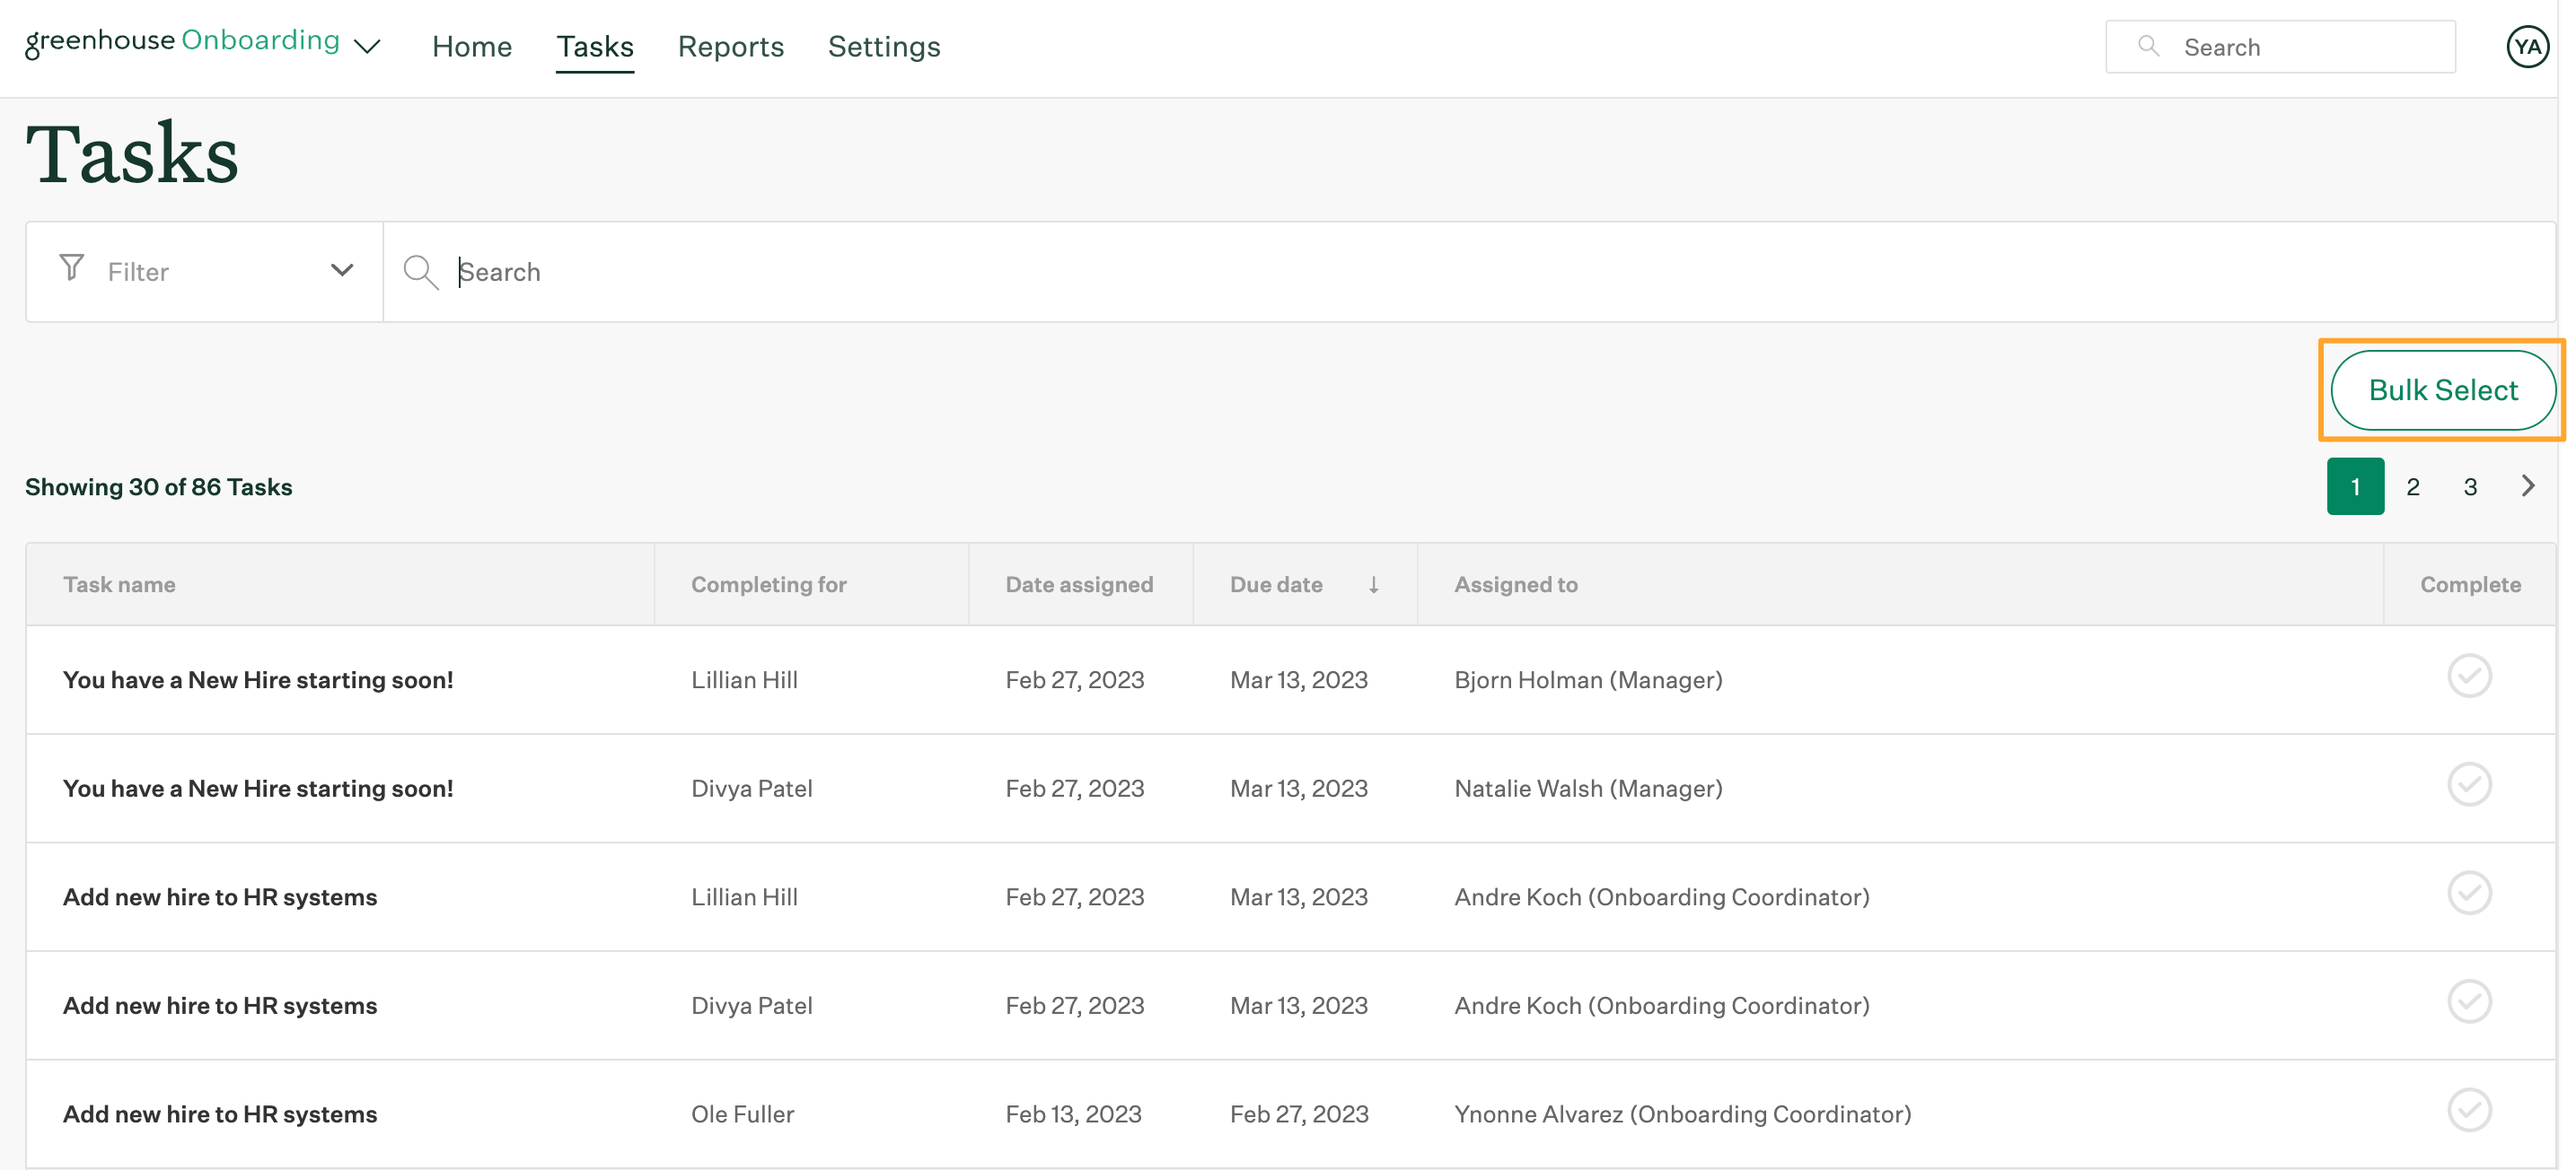Mark Bjorn Holman's task complete
This screenshot has width=2576, height=1170.
(2468, 677)
